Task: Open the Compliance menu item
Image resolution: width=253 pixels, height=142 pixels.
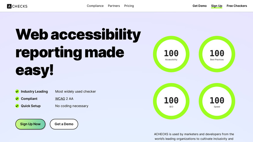Action: (x=95, y=6)
